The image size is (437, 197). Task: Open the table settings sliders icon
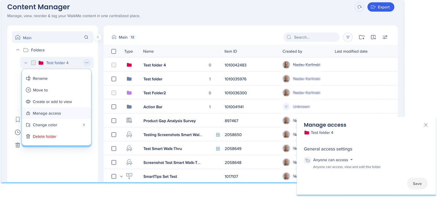point(385,37)
